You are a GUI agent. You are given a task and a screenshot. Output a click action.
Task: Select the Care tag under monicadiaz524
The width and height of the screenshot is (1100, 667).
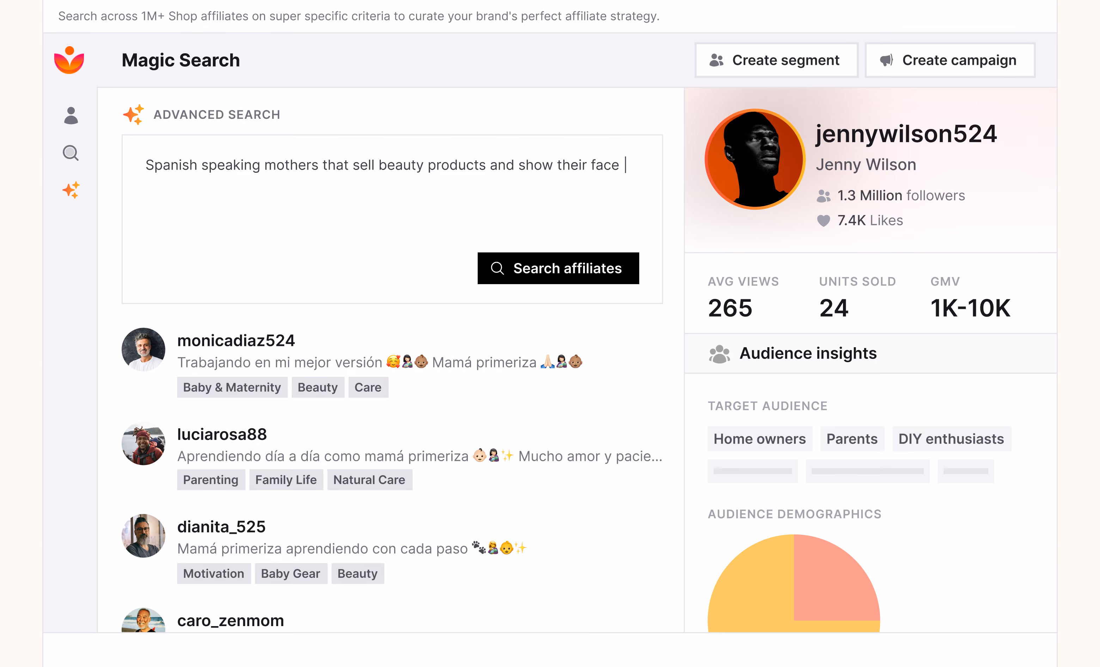click(368, 387)
